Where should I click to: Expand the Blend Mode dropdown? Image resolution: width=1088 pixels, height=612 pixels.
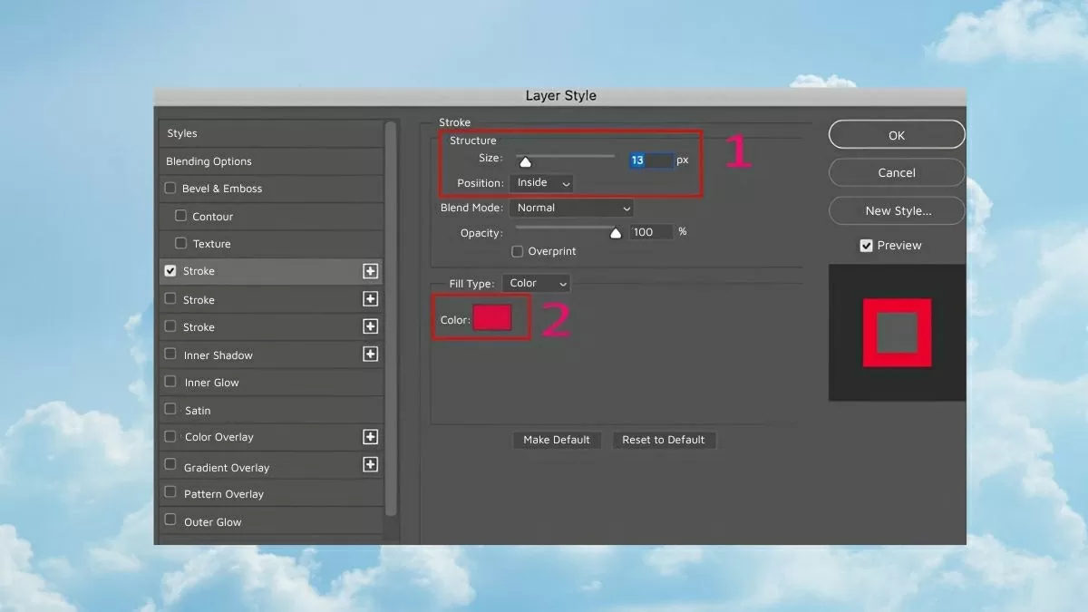tap(570, 208)
